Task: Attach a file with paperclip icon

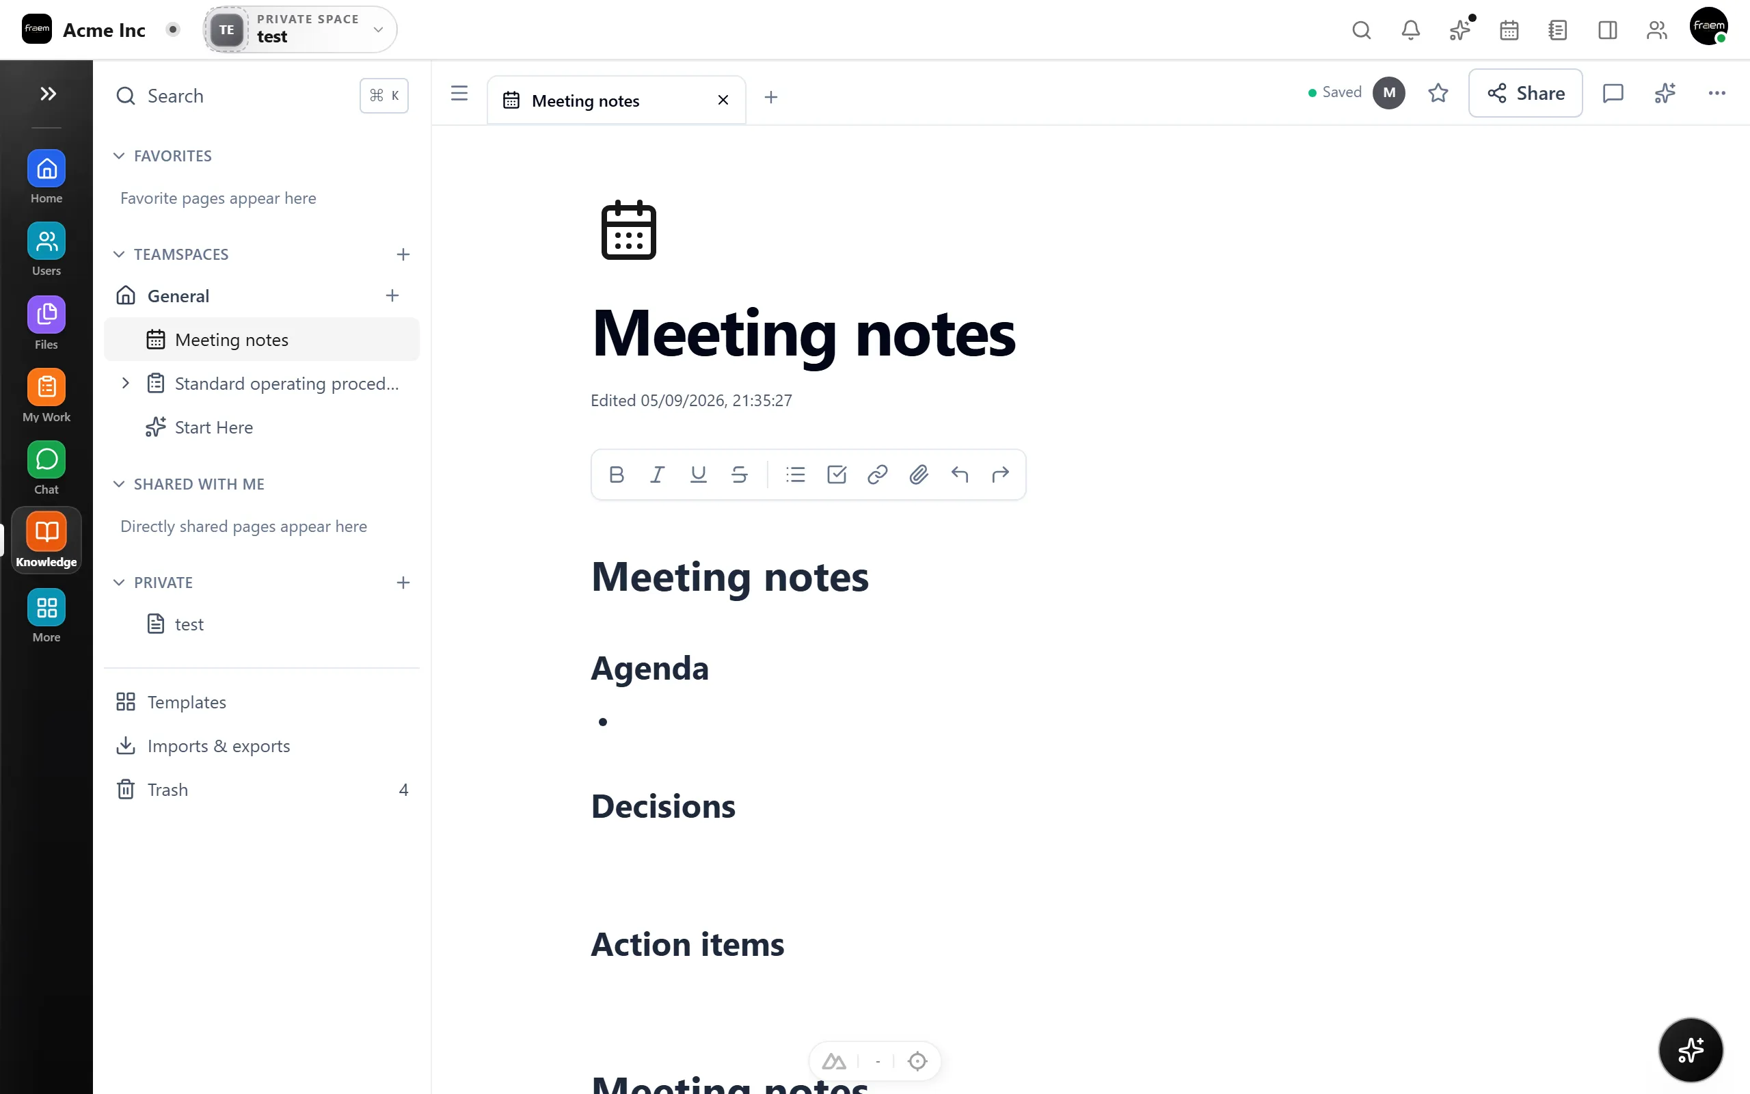Action: pos(918,475)
